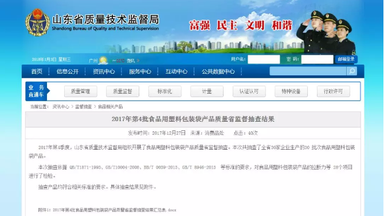Focus the 用户名 username field
Image resolution: width=384 pixels, height=216 pixels.
point(264,59)
